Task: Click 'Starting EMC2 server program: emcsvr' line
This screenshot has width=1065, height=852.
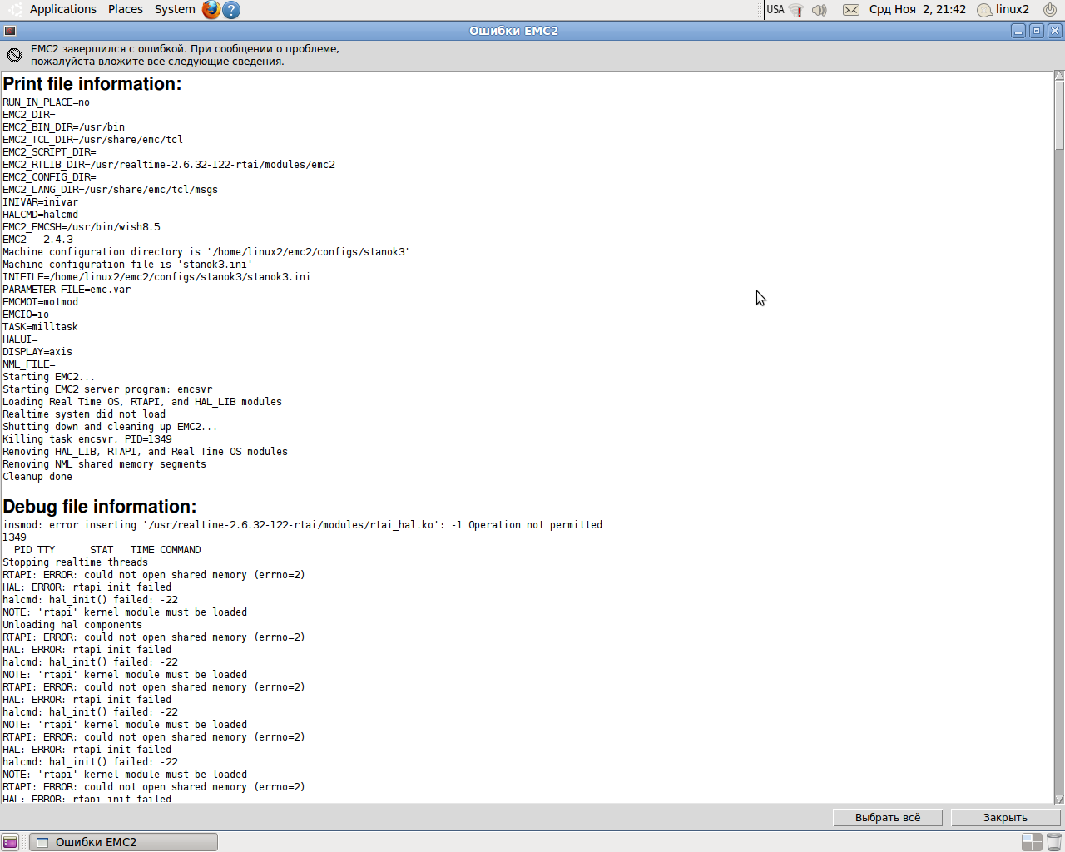Action: point(107,389)
